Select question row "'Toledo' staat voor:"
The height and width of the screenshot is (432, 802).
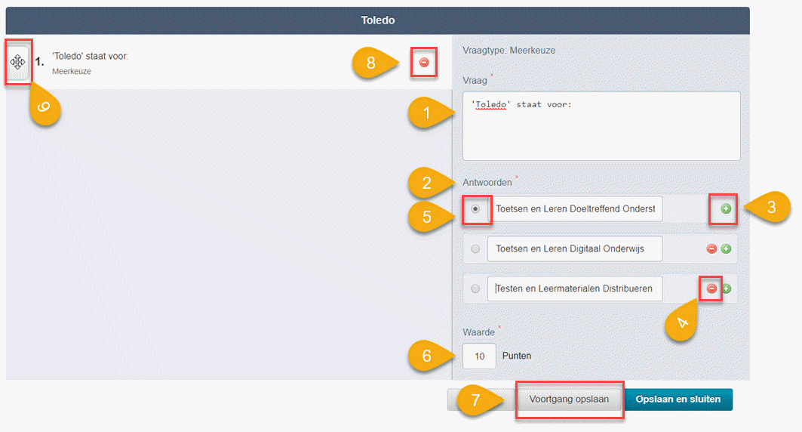pyautogui.click(x=229, y=63)
